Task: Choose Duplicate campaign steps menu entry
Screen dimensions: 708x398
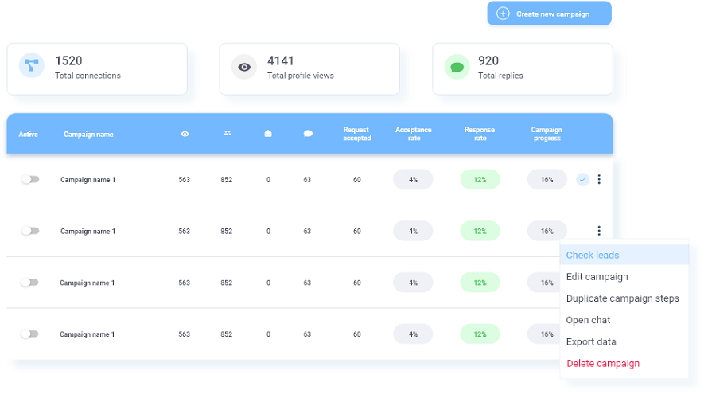Action: 624,298
